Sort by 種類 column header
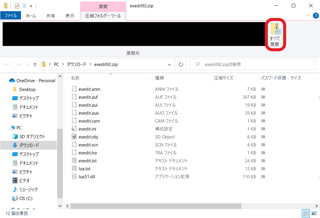The width and height of the screenshot is (320, 218). click(159, 78)
